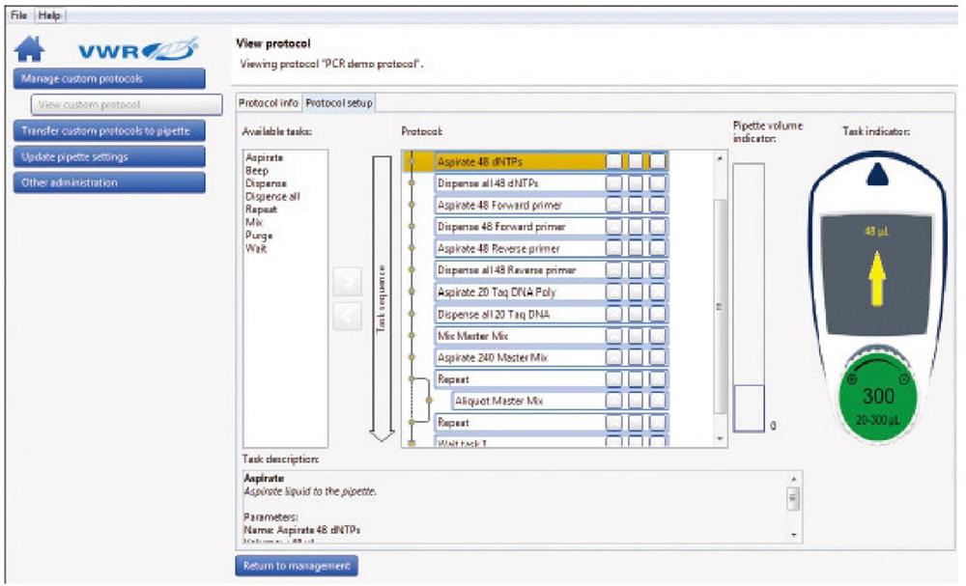The height and width of the screenshot is (586, 966).
Task: Click last small button in Mix Master Mix row
Action: point(658,336)
